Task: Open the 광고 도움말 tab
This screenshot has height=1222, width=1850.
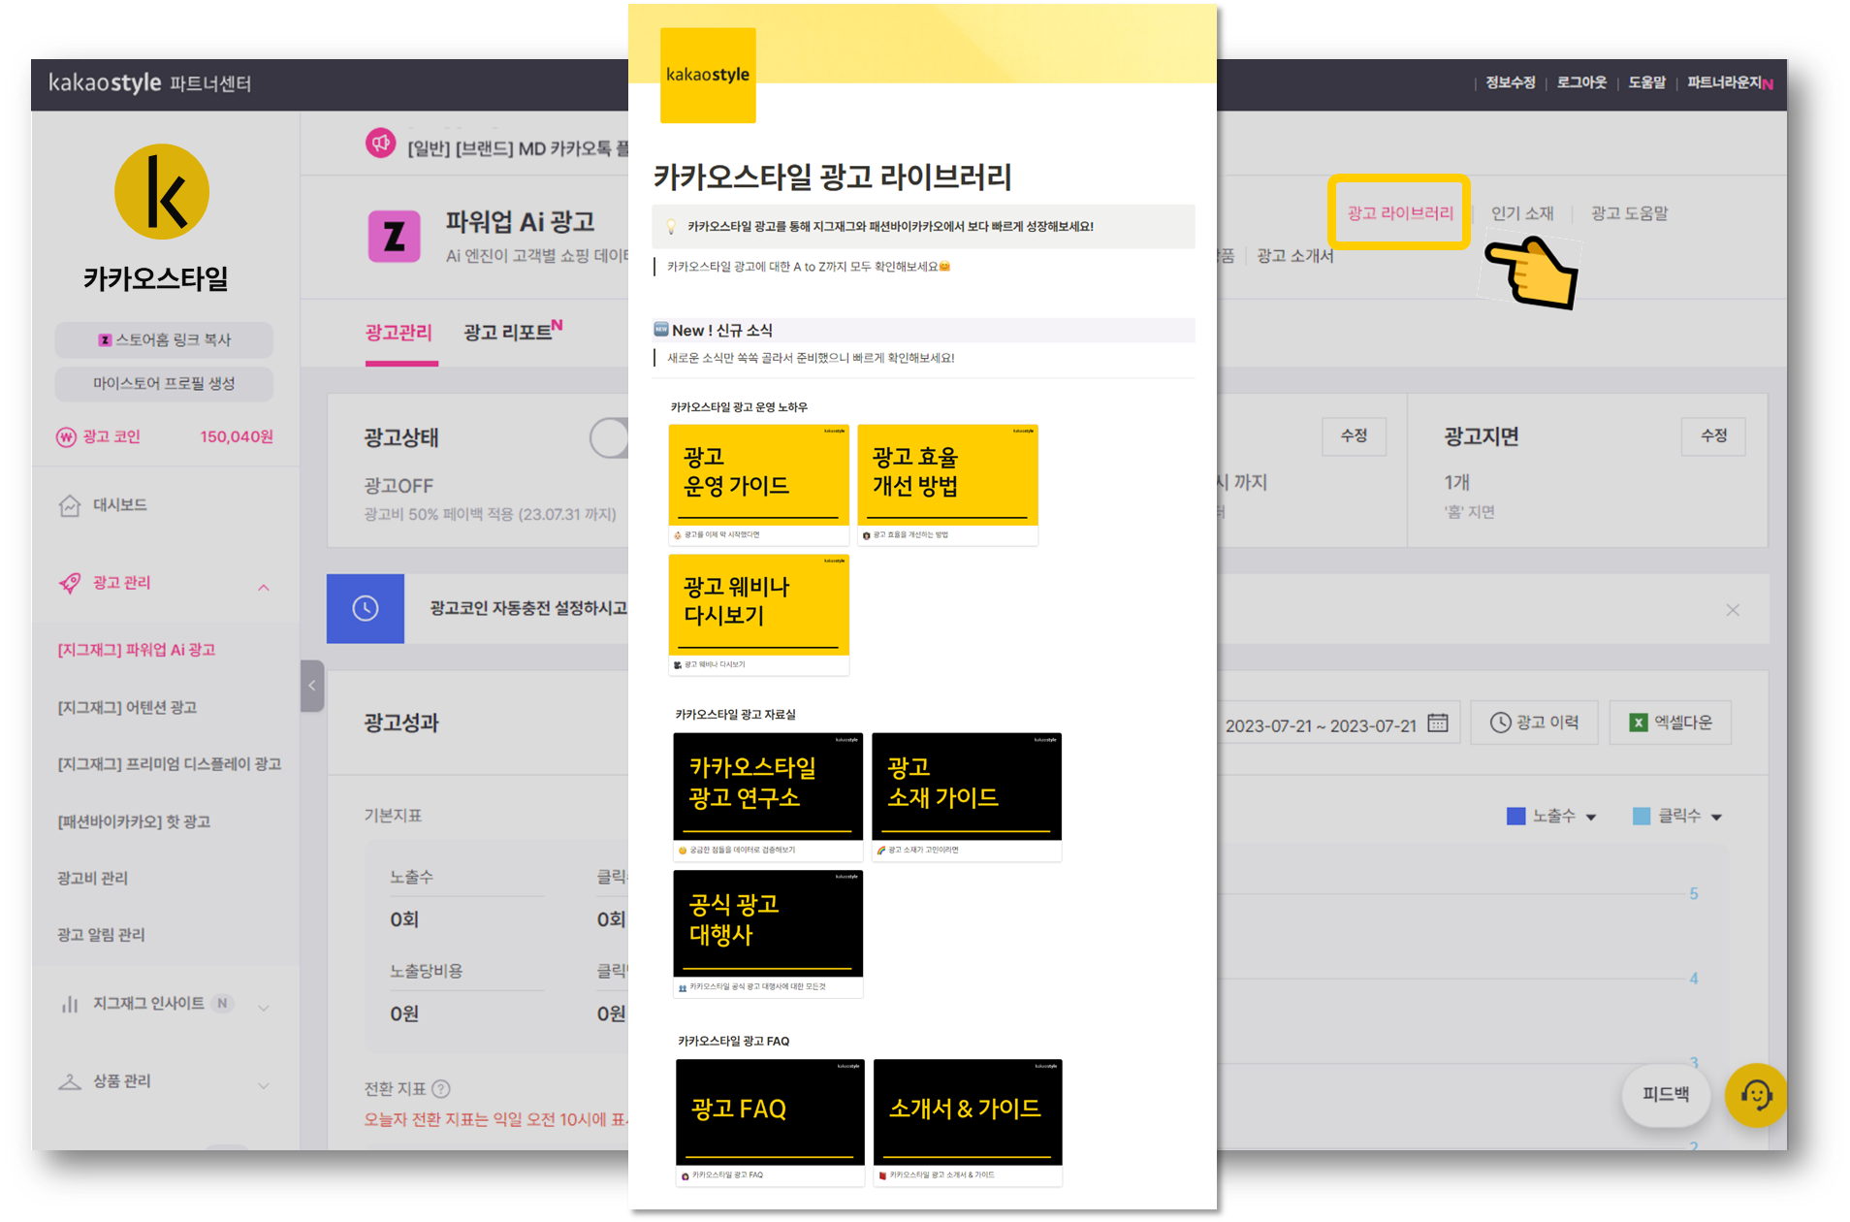Action: coord(1629,213)
